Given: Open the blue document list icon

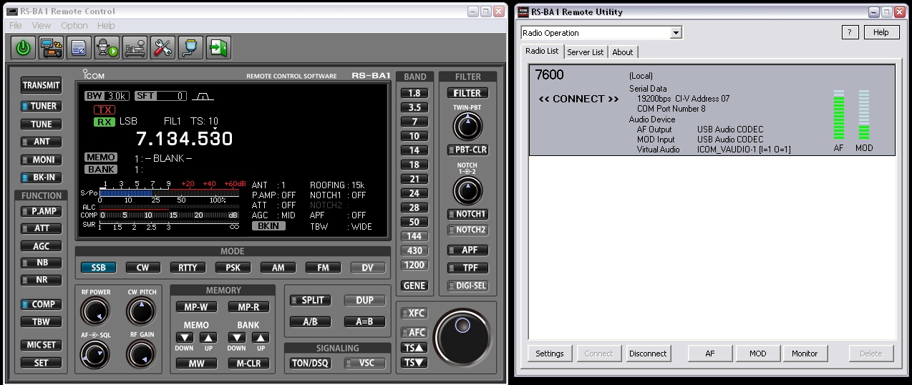Looking at the screenshot, I should click(x=79, y=48).
